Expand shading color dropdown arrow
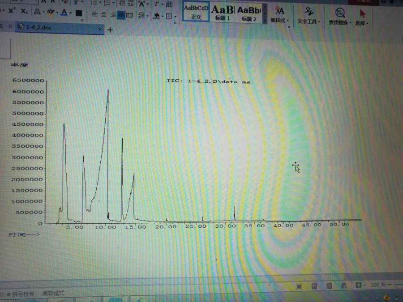 (x=162, y=17)
